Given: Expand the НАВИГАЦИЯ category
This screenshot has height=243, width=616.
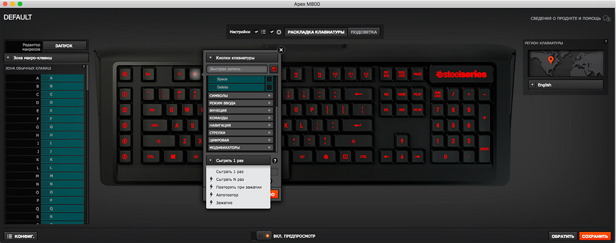Looking at the screenshot, I should (x=240, y=125).
